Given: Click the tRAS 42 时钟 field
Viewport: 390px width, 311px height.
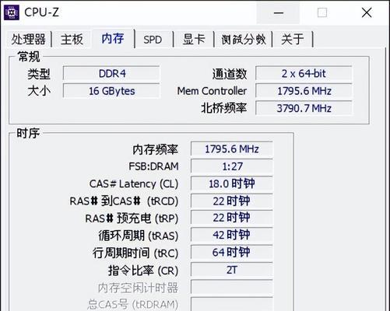Looking at the screenshot, I should (x=232, y=235).
